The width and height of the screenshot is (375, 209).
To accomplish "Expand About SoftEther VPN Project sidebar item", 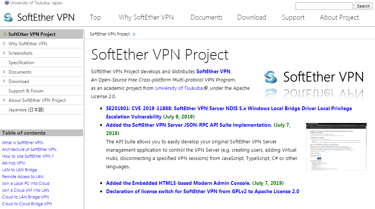I will (4, 100).
